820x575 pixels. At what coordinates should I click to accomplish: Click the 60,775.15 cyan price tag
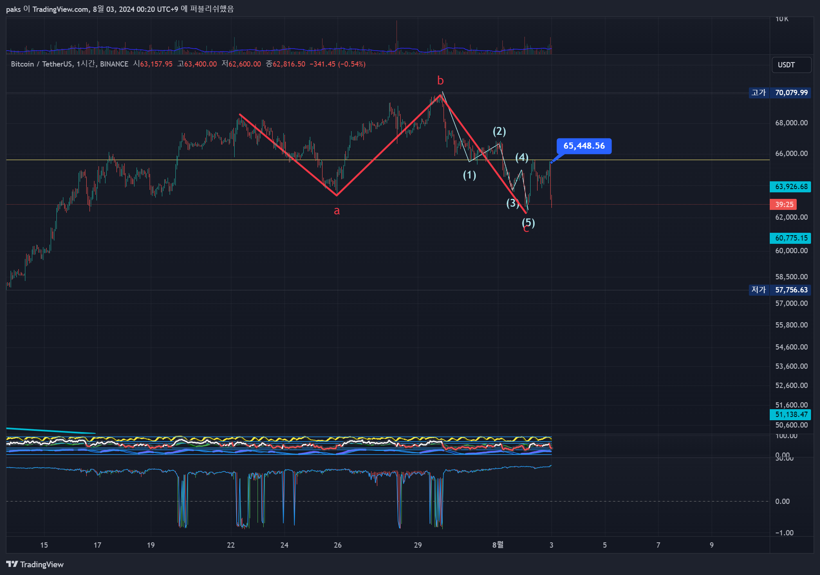tap(791, 238)
